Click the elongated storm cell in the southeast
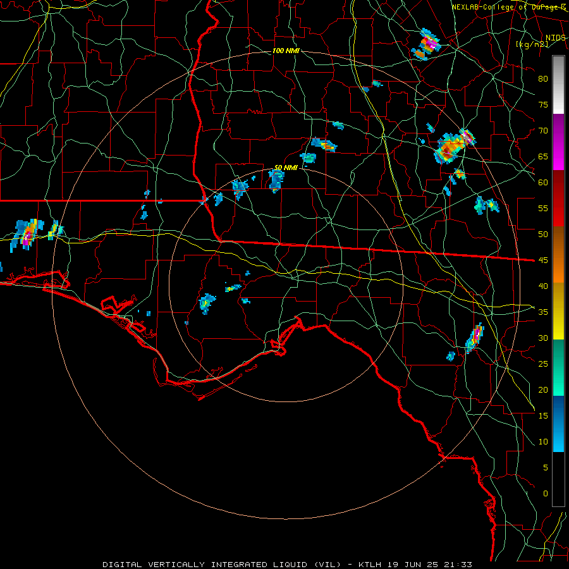 click(x=475, y=338)
